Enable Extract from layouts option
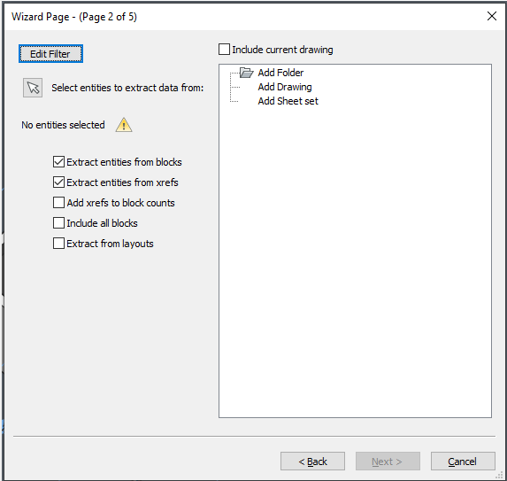This screenshot has width=507, height=481. pyautogui.click(x=58, y=244)
